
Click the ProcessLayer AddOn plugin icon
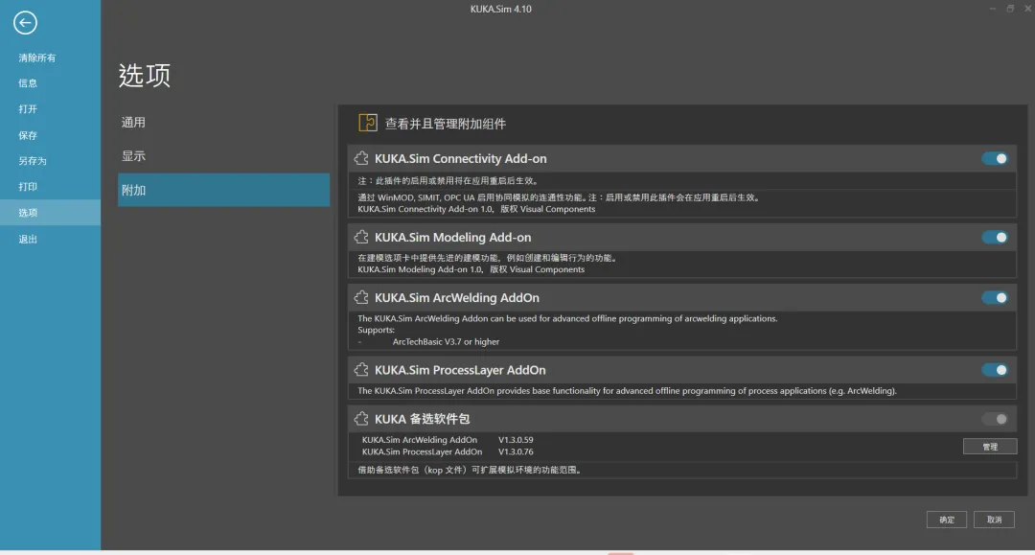(361, 370)
